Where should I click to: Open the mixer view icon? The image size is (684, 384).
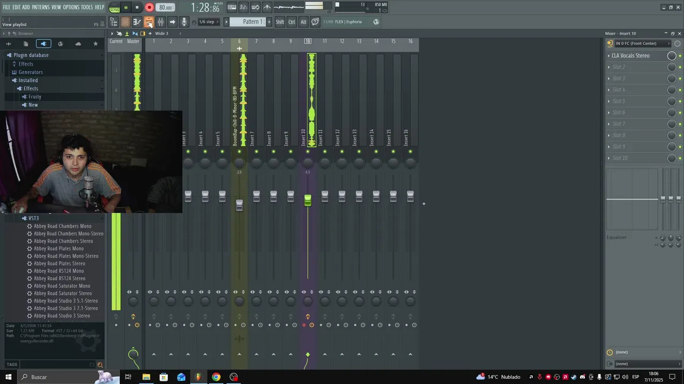pos(160,22)
